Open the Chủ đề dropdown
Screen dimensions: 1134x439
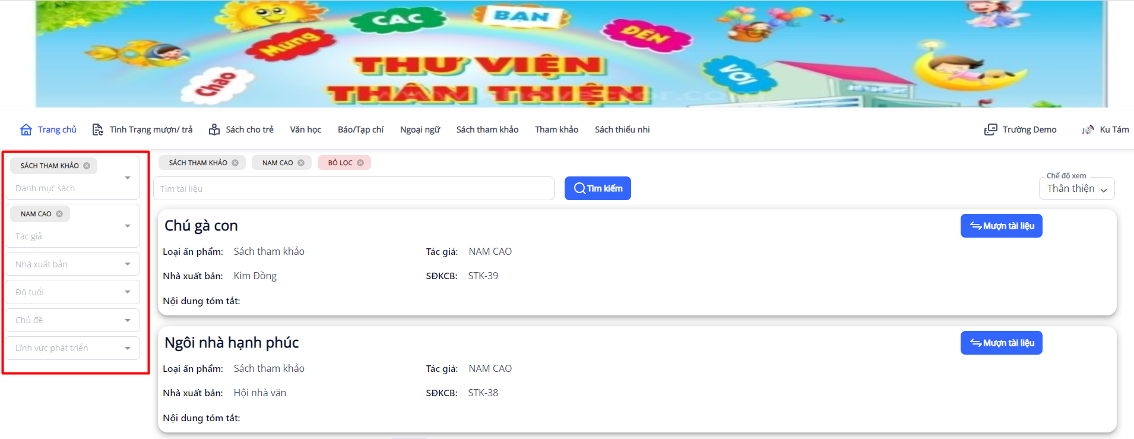[x=72, y=320]
